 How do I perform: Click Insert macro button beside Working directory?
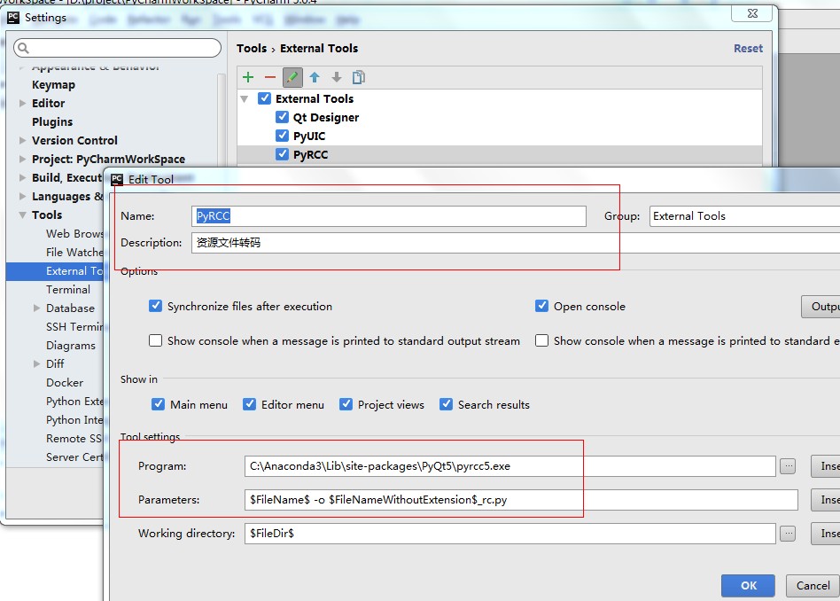[826, 534]
